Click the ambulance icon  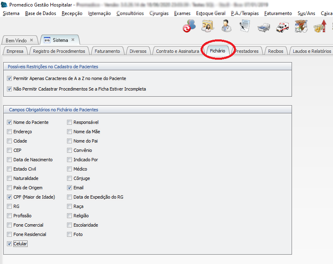pyautogui.click(x=282, y=27)
